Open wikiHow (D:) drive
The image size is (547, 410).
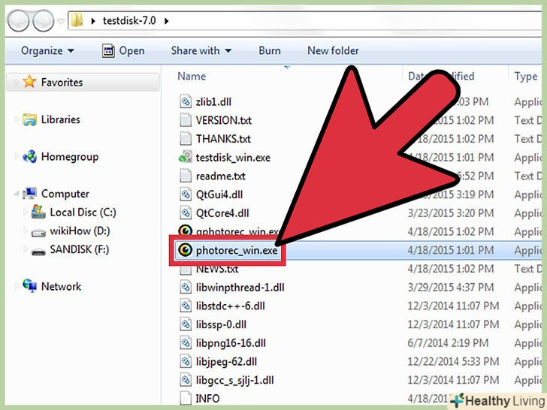[x=80, y=231]
